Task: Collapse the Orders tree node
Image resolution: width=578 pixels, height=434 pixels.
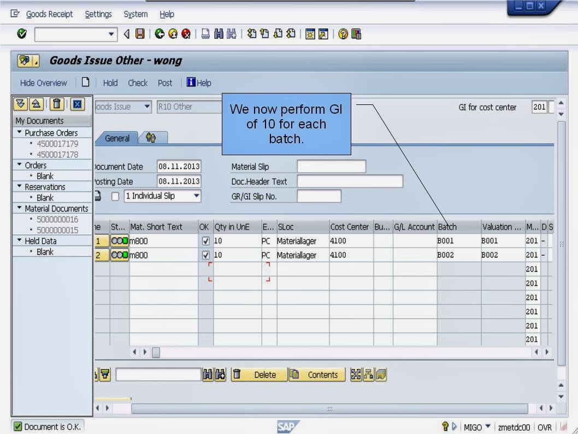Action: pyautogui.click(x=19, y=165)
